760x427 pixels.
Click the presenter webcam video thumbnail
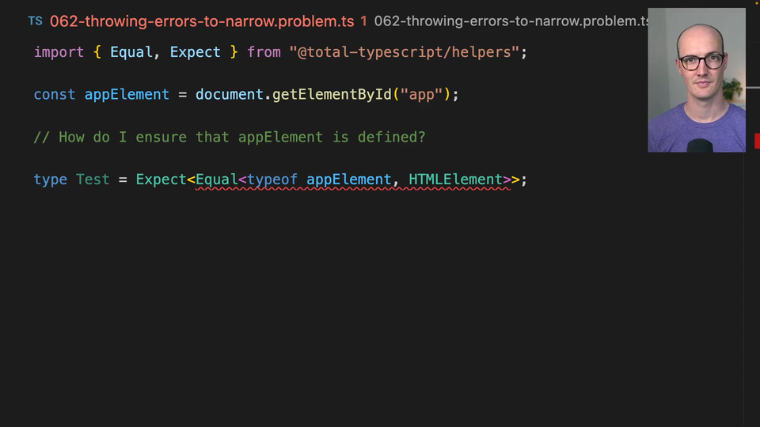(x=696, y=80)
